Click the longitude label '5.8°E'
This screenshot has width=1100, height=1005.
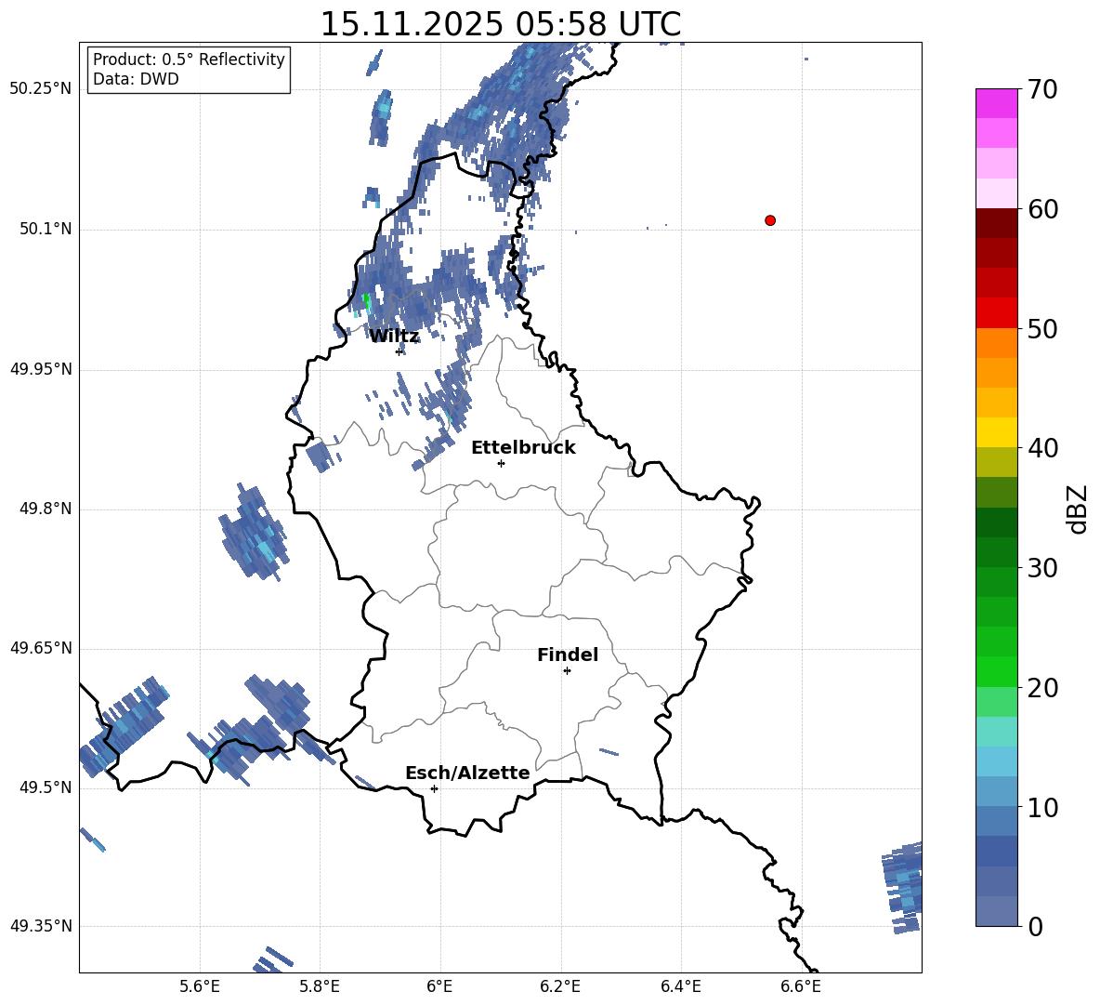click(320, 986)
